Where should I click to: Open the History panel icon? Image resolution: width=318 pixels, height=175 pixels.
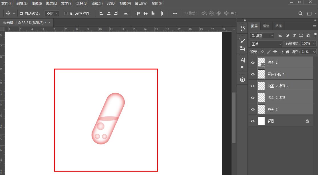tap(242, 29)
